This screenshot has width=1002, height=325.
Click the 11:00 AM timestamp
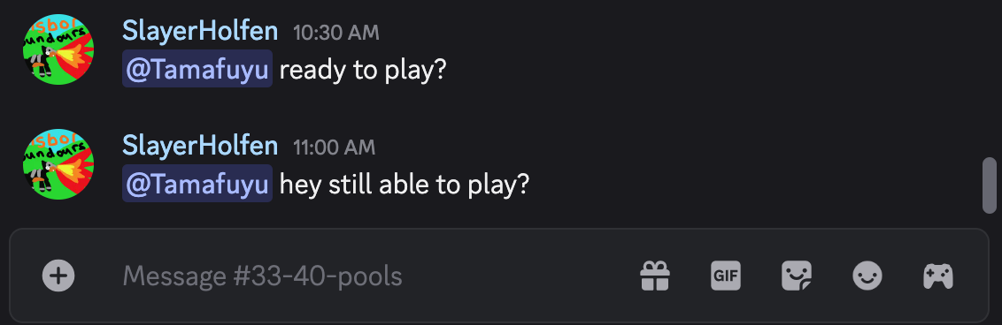335,147
